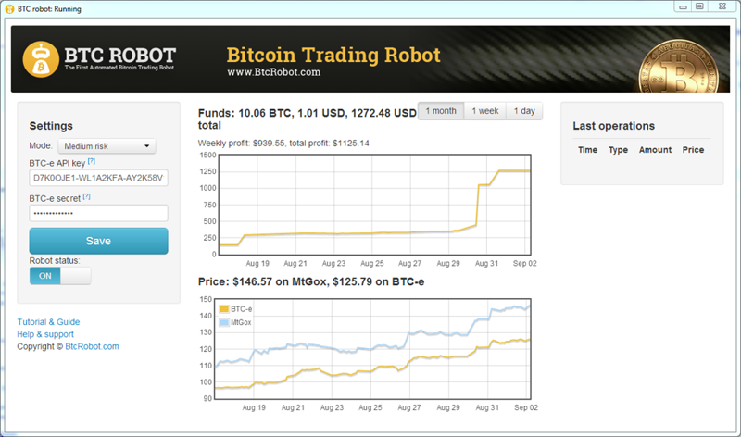The height and width of the screenshot is (437, 741).
Task: Click the Funds: 10.06 BTC heading
Action: click(x=308, y=119)
